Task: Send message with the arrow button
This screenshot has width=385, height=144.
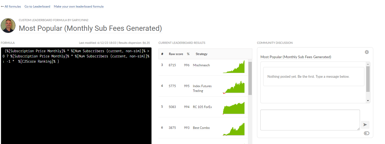Action: (x=365, y=125)
